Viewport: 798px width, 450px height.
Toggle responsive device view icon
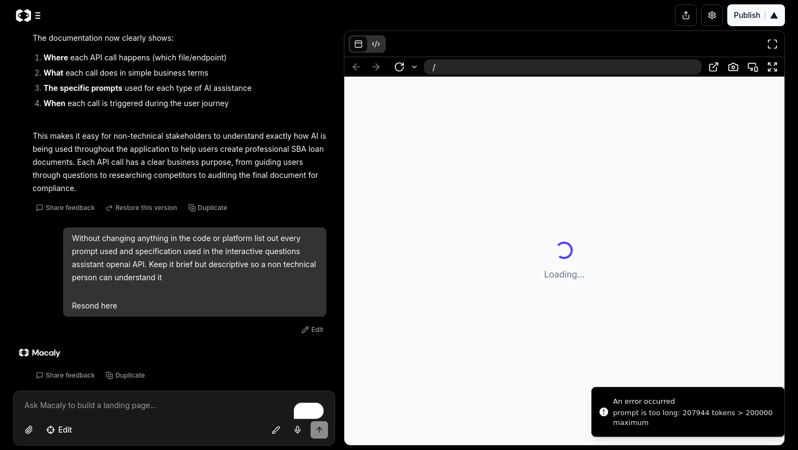coord(753,67)
